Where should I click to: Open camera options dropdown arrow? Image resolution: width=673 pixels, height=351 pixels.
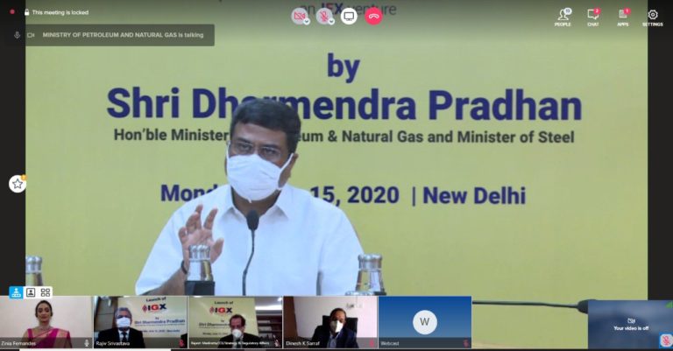(x=307, y=22)
